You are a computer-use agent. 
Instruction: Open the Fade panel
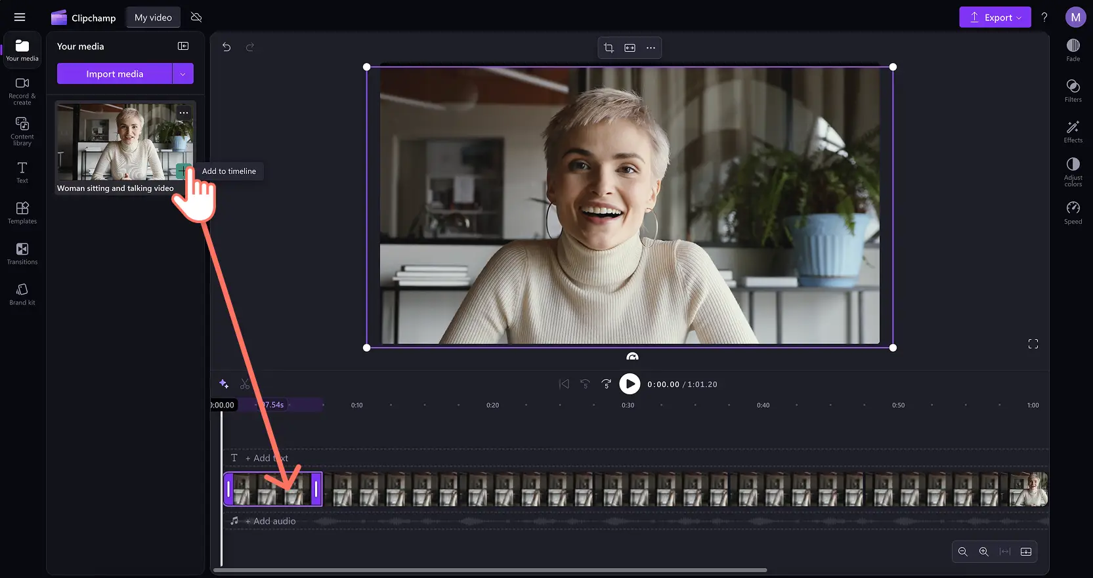point(1073,50)
